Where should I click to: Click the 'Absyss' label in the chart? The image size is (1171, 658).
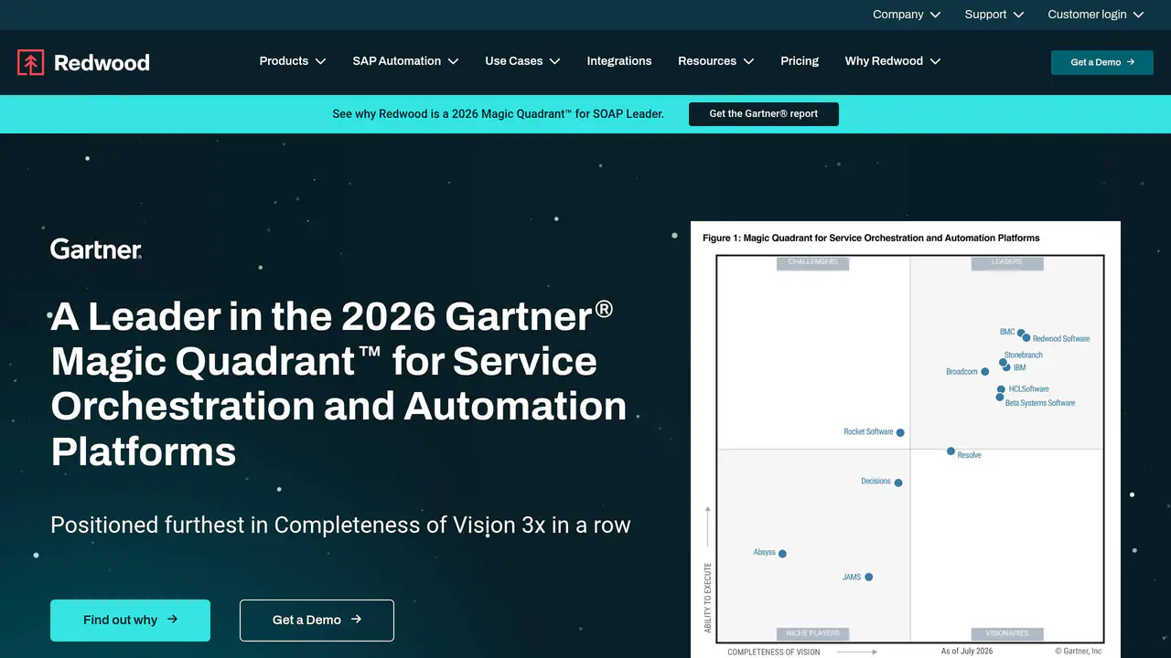(765, 553)
